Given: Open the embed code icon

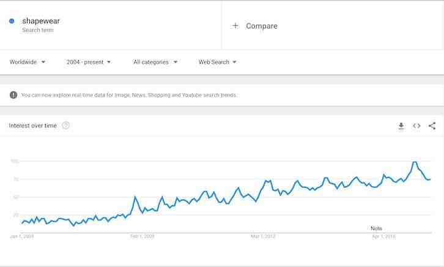Looking at the screenshot, I should point(416,126).
